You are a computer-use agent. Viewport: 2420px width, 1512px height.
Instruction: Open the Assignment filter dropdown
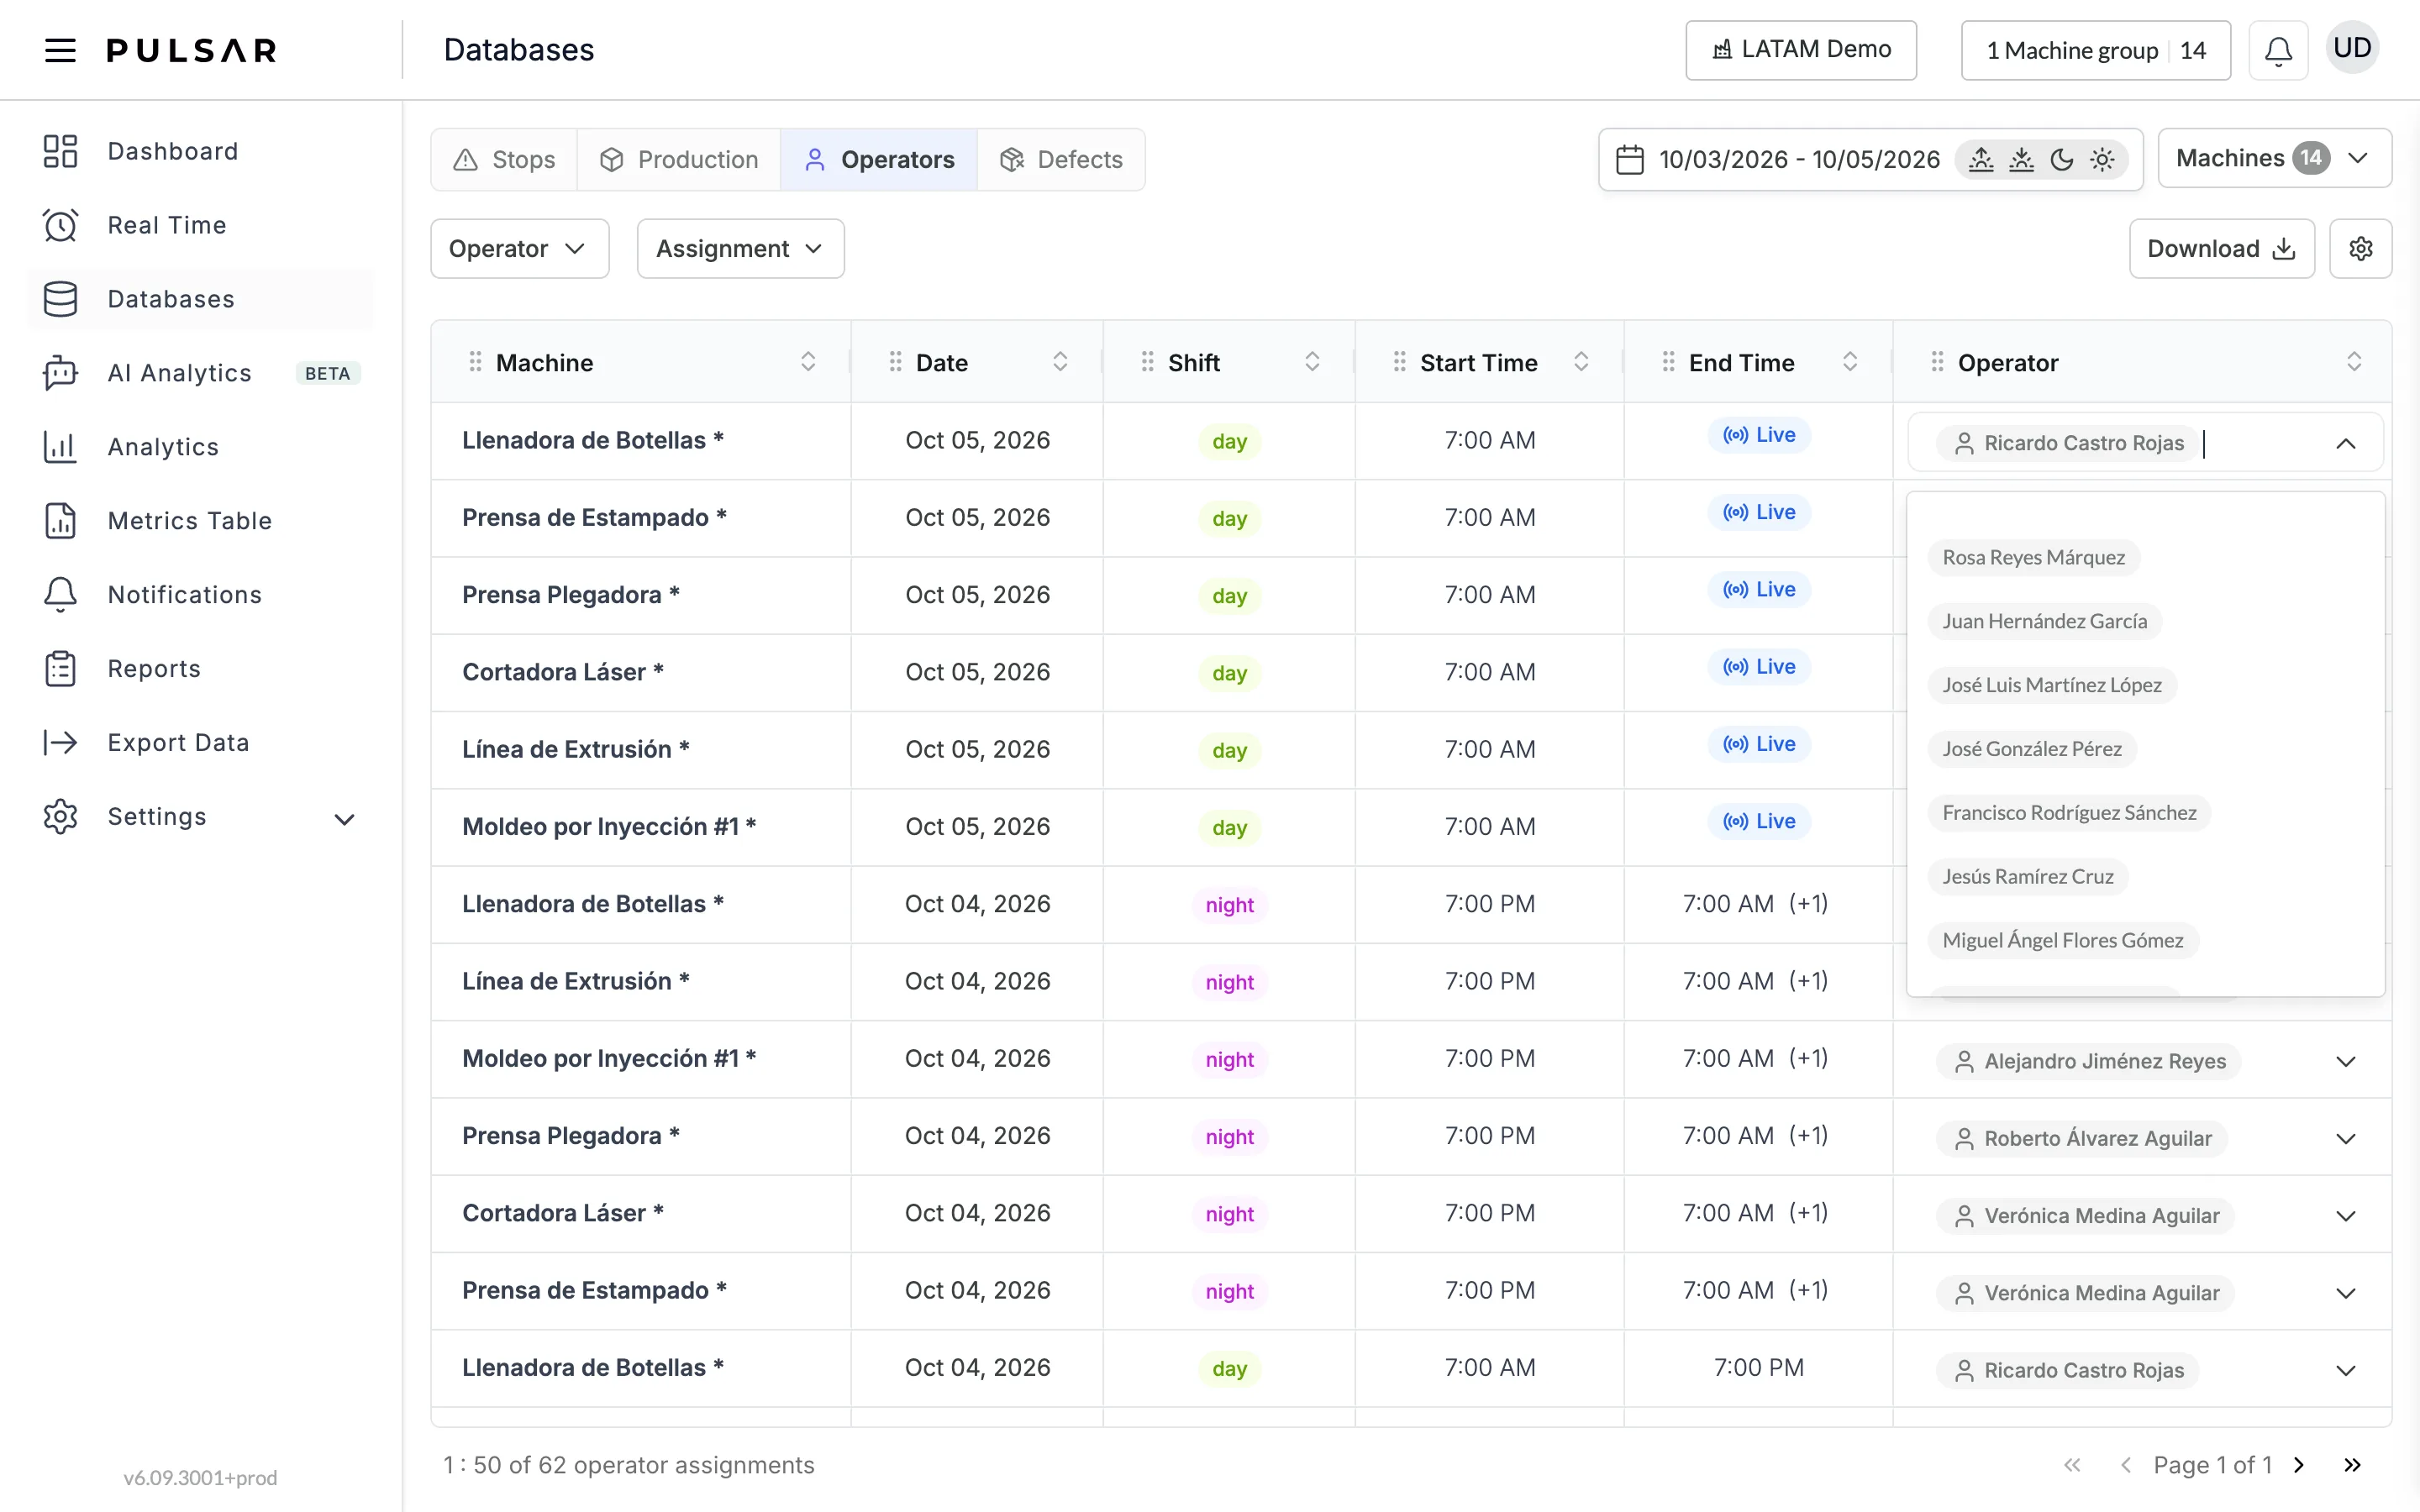(740, 248)
